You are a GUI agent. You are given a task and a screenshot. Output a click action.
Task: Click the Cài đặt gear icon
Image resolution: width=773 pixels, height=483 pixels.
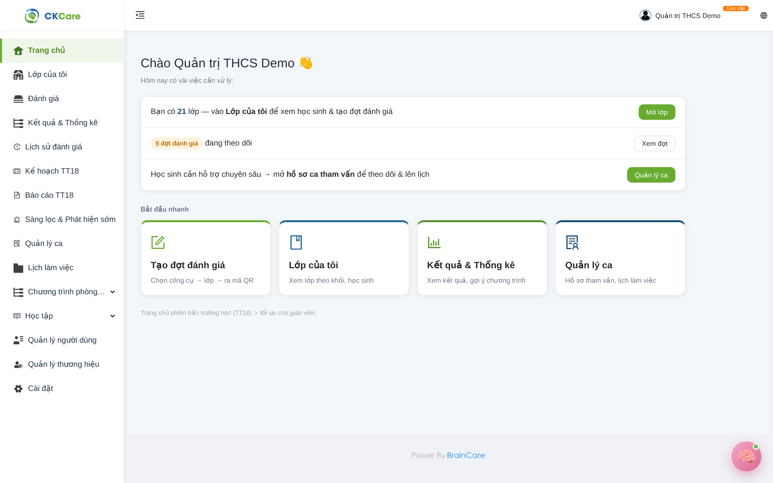18,389
